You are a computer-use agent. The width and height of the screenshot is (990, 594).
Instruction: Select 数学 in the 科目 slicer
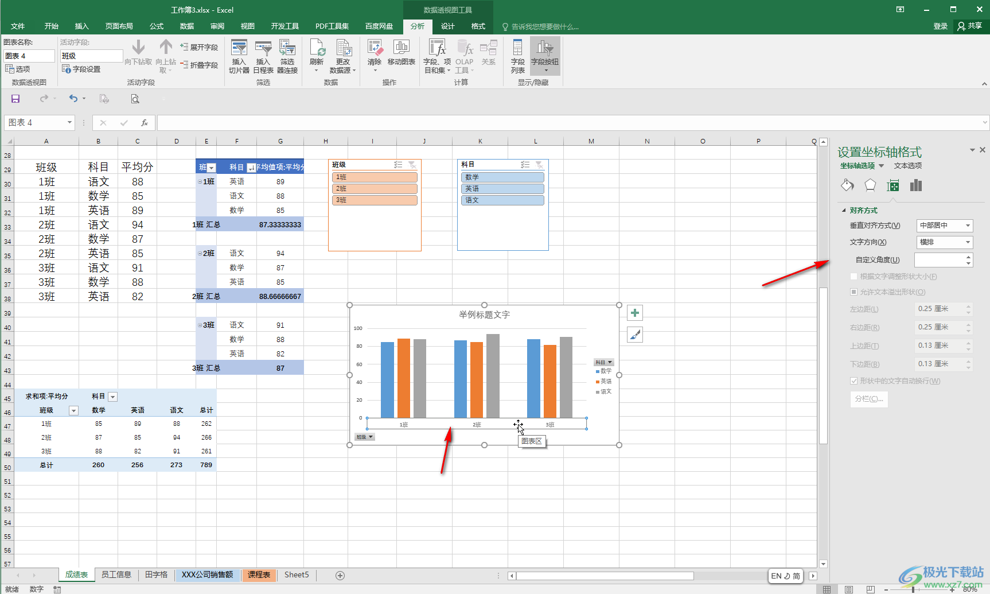pyautogui.click(x=502, y=177)
